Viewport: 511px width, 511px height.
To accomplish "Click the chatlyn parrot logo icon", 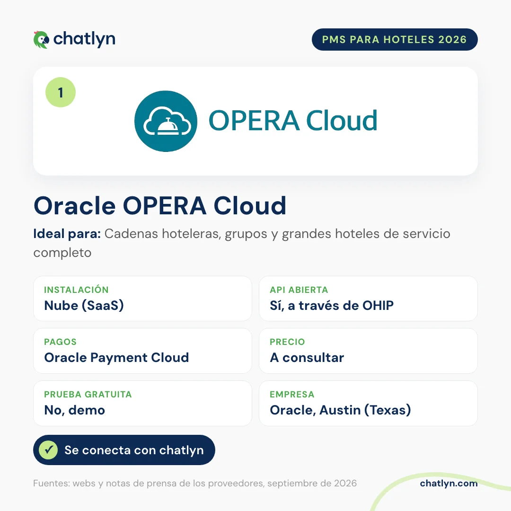I will [41, 40].
